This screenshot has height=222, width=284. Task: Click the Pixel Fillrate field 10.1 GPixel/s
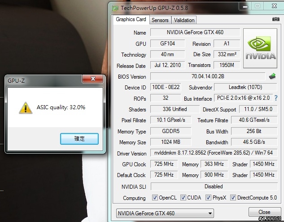pos(171,120)
